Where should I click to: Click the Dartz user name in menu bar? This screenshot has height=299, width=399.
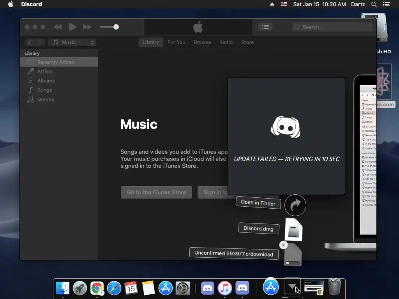click(x=358, y=4)
